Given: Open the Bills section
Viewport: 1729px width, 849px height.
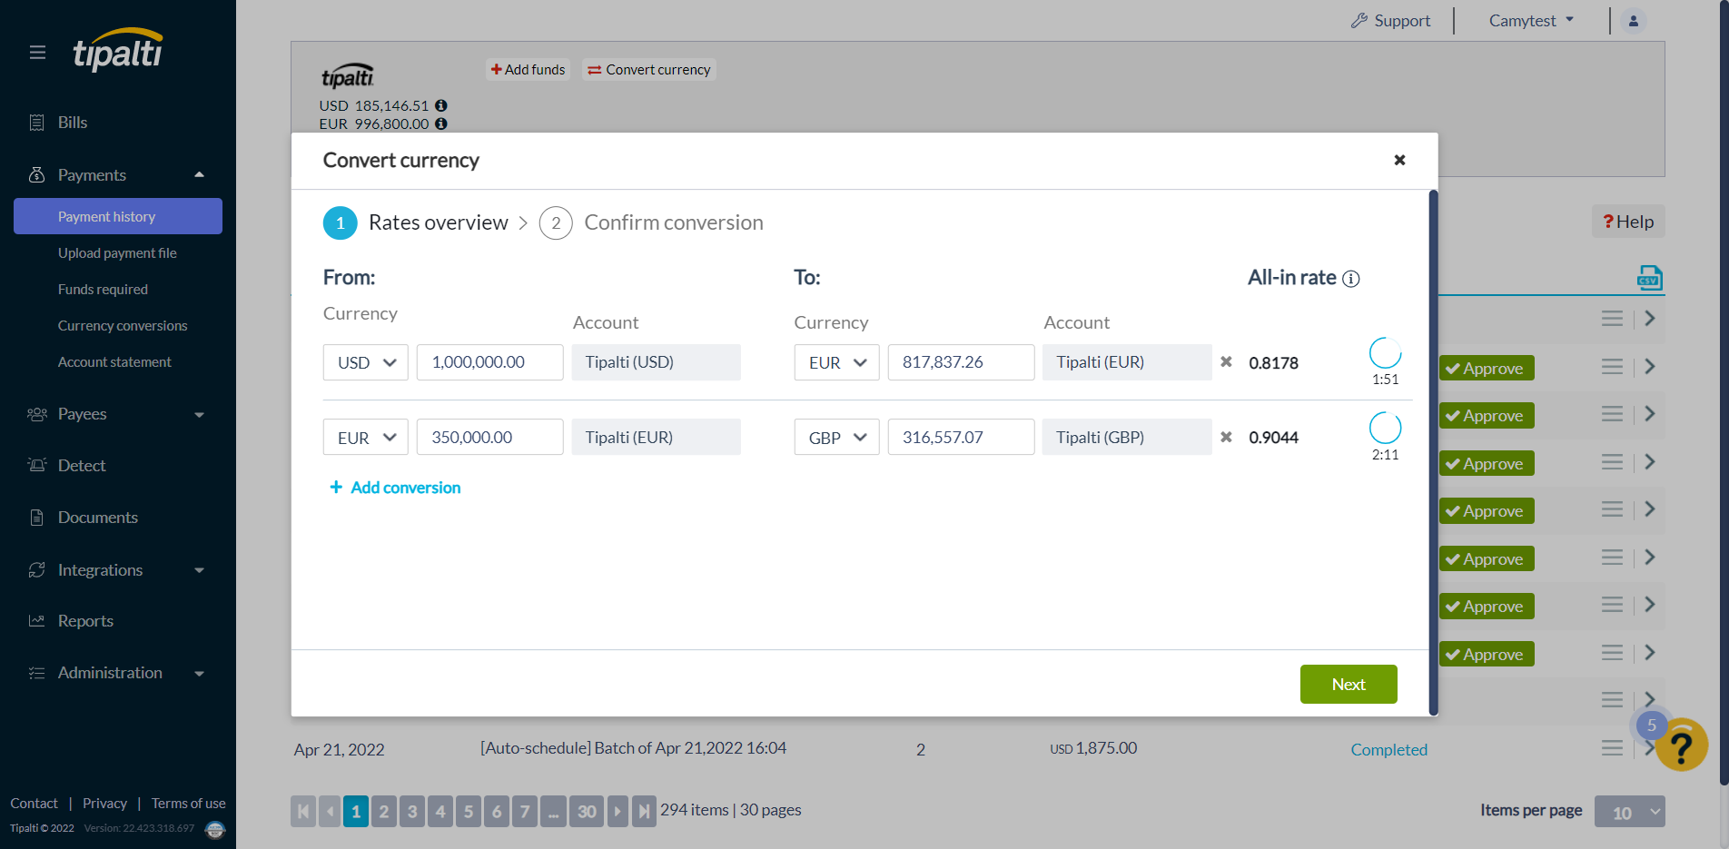Looking at the screenshot, I should click(73, 123).
